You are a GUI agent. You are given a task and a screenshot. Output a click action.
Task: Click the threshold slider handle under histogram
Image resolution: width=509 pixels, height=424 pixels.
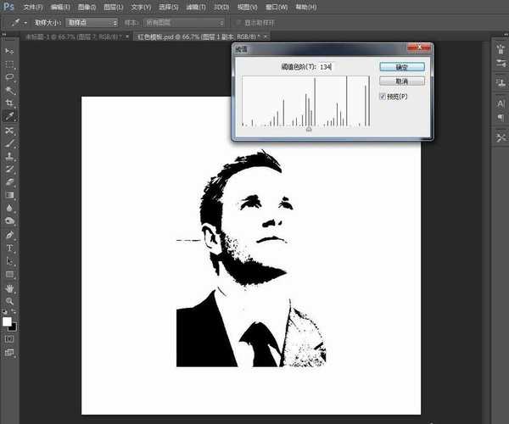pos(309,130)
